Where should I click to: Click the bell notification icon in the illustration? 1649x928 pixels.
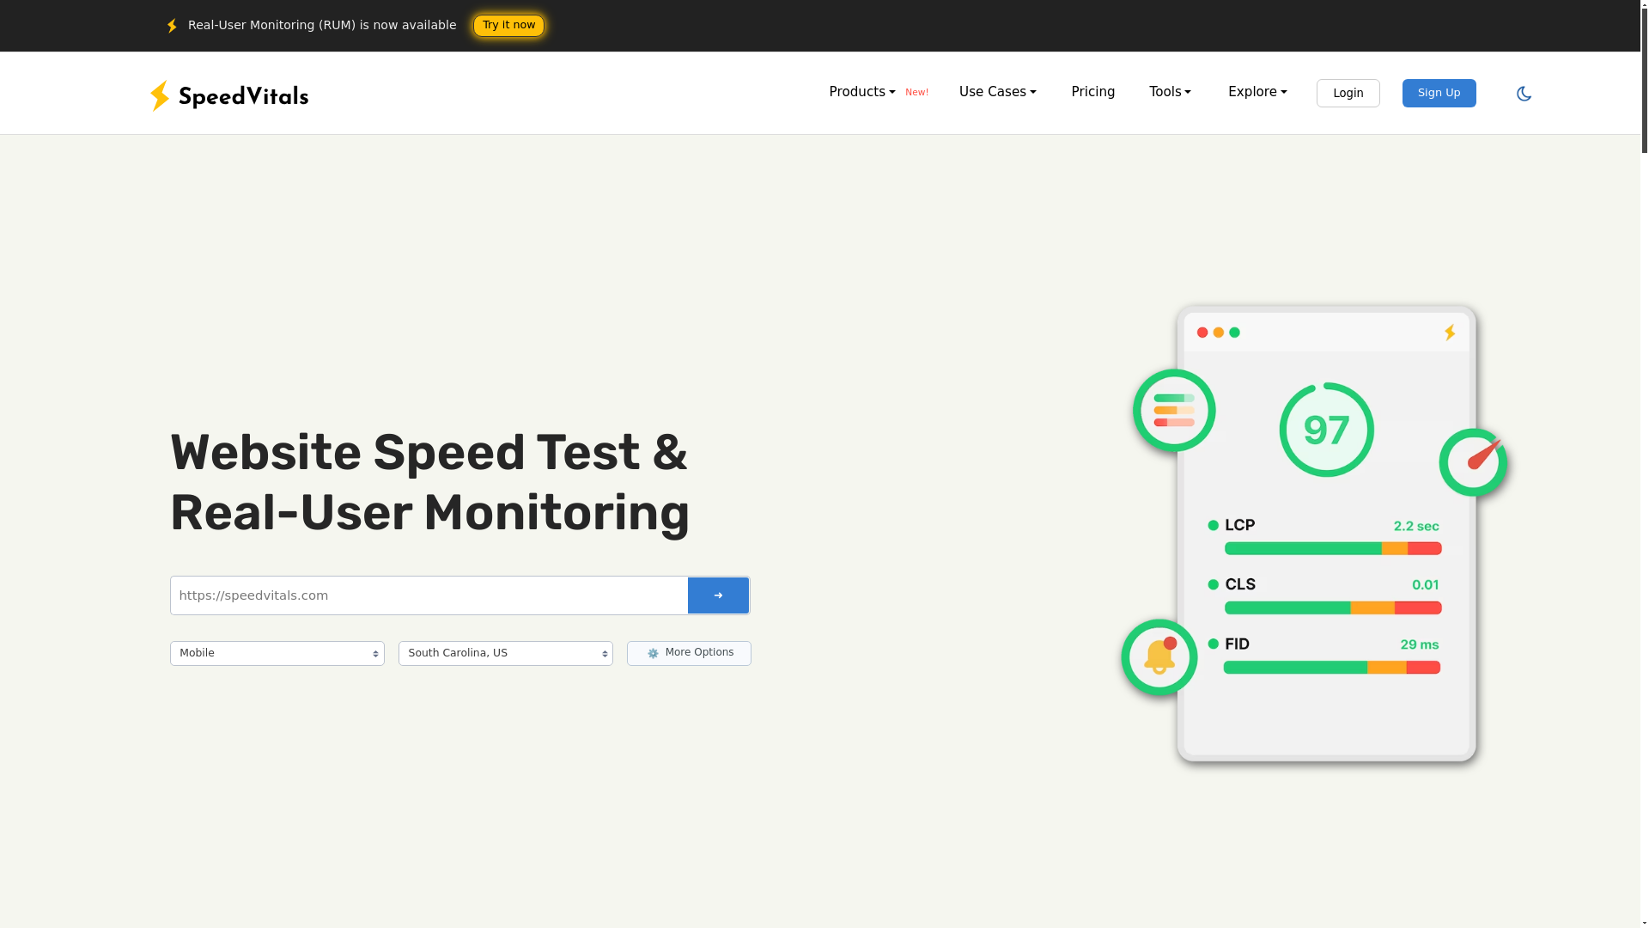(1159, 657)
